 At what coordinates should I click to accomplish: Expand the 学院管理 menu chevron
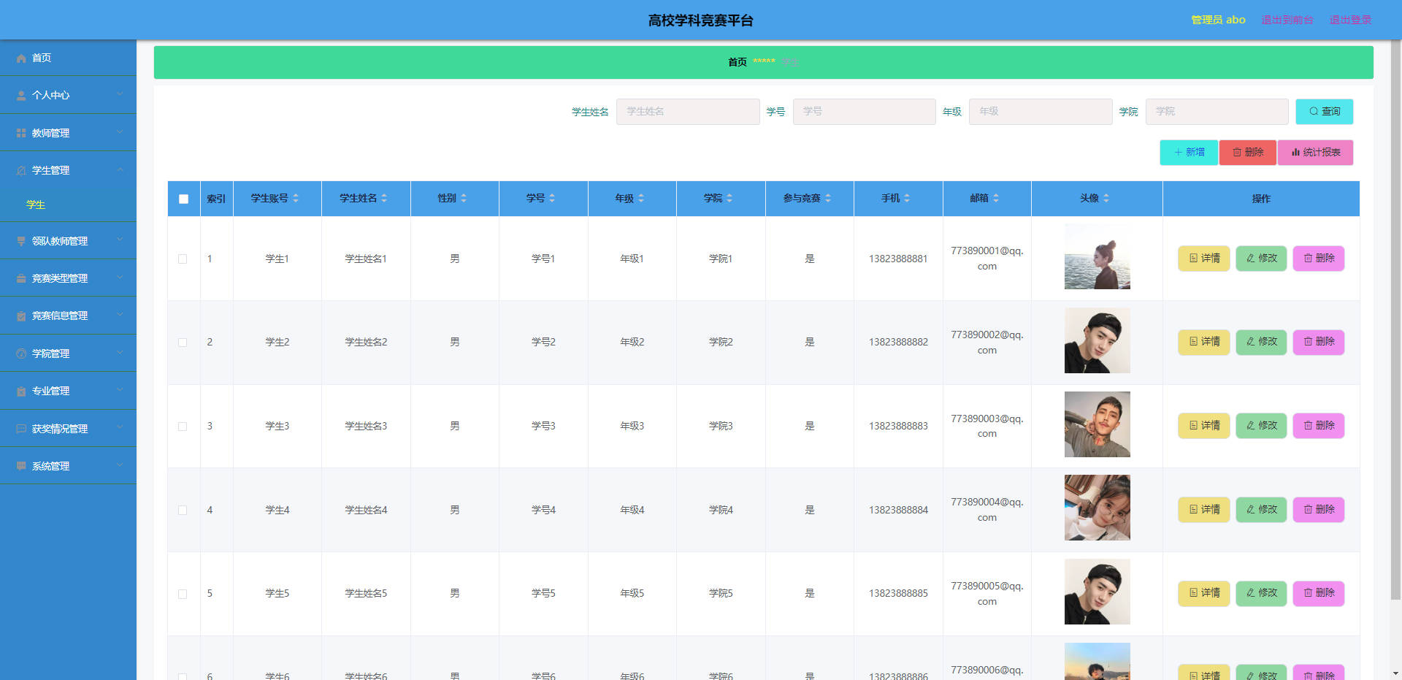coord(120,353)
